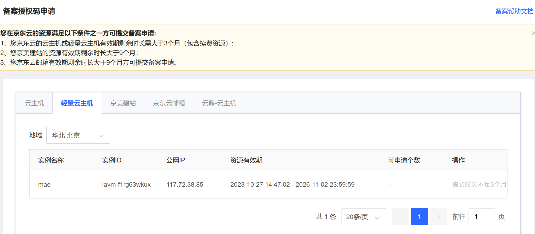
Task: Click notice condition 3 about 京东云邮箱
Action: point(89,63)
